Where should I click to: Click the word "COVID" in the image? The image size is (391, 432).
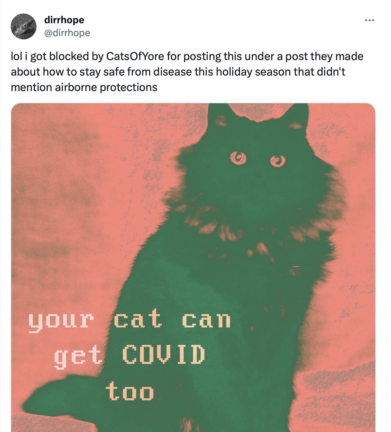point(164,354)
